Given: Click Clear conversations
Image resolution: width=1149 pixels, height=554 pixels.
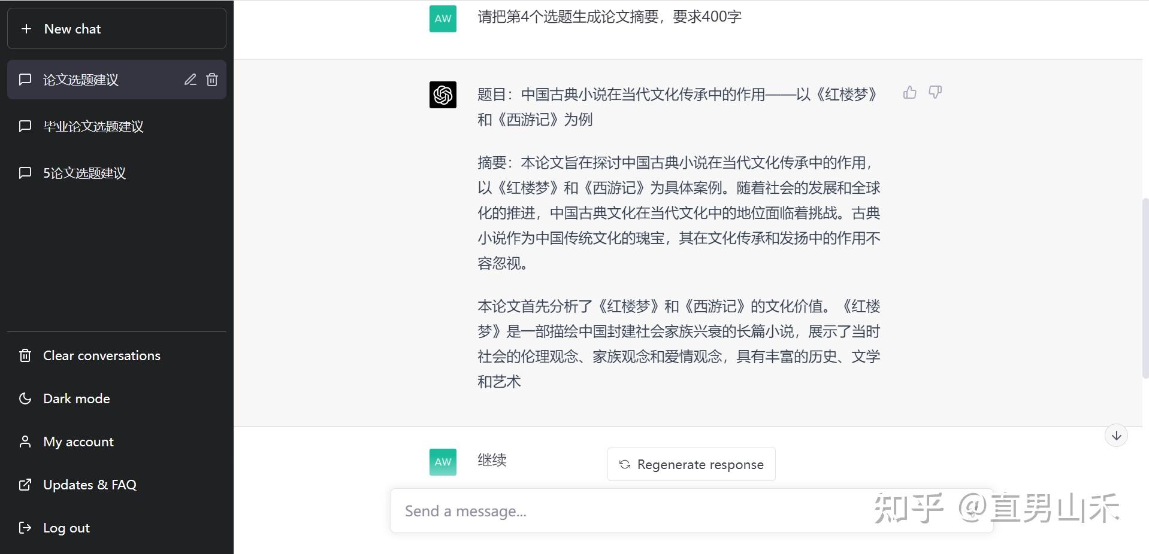Looking at the screenshot, I should pyautogui.click(x=101, y=355).
